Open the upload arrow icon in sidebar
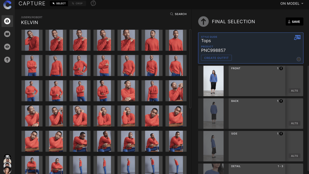Screen dimensions: 309x174 (x=7, y=60)
